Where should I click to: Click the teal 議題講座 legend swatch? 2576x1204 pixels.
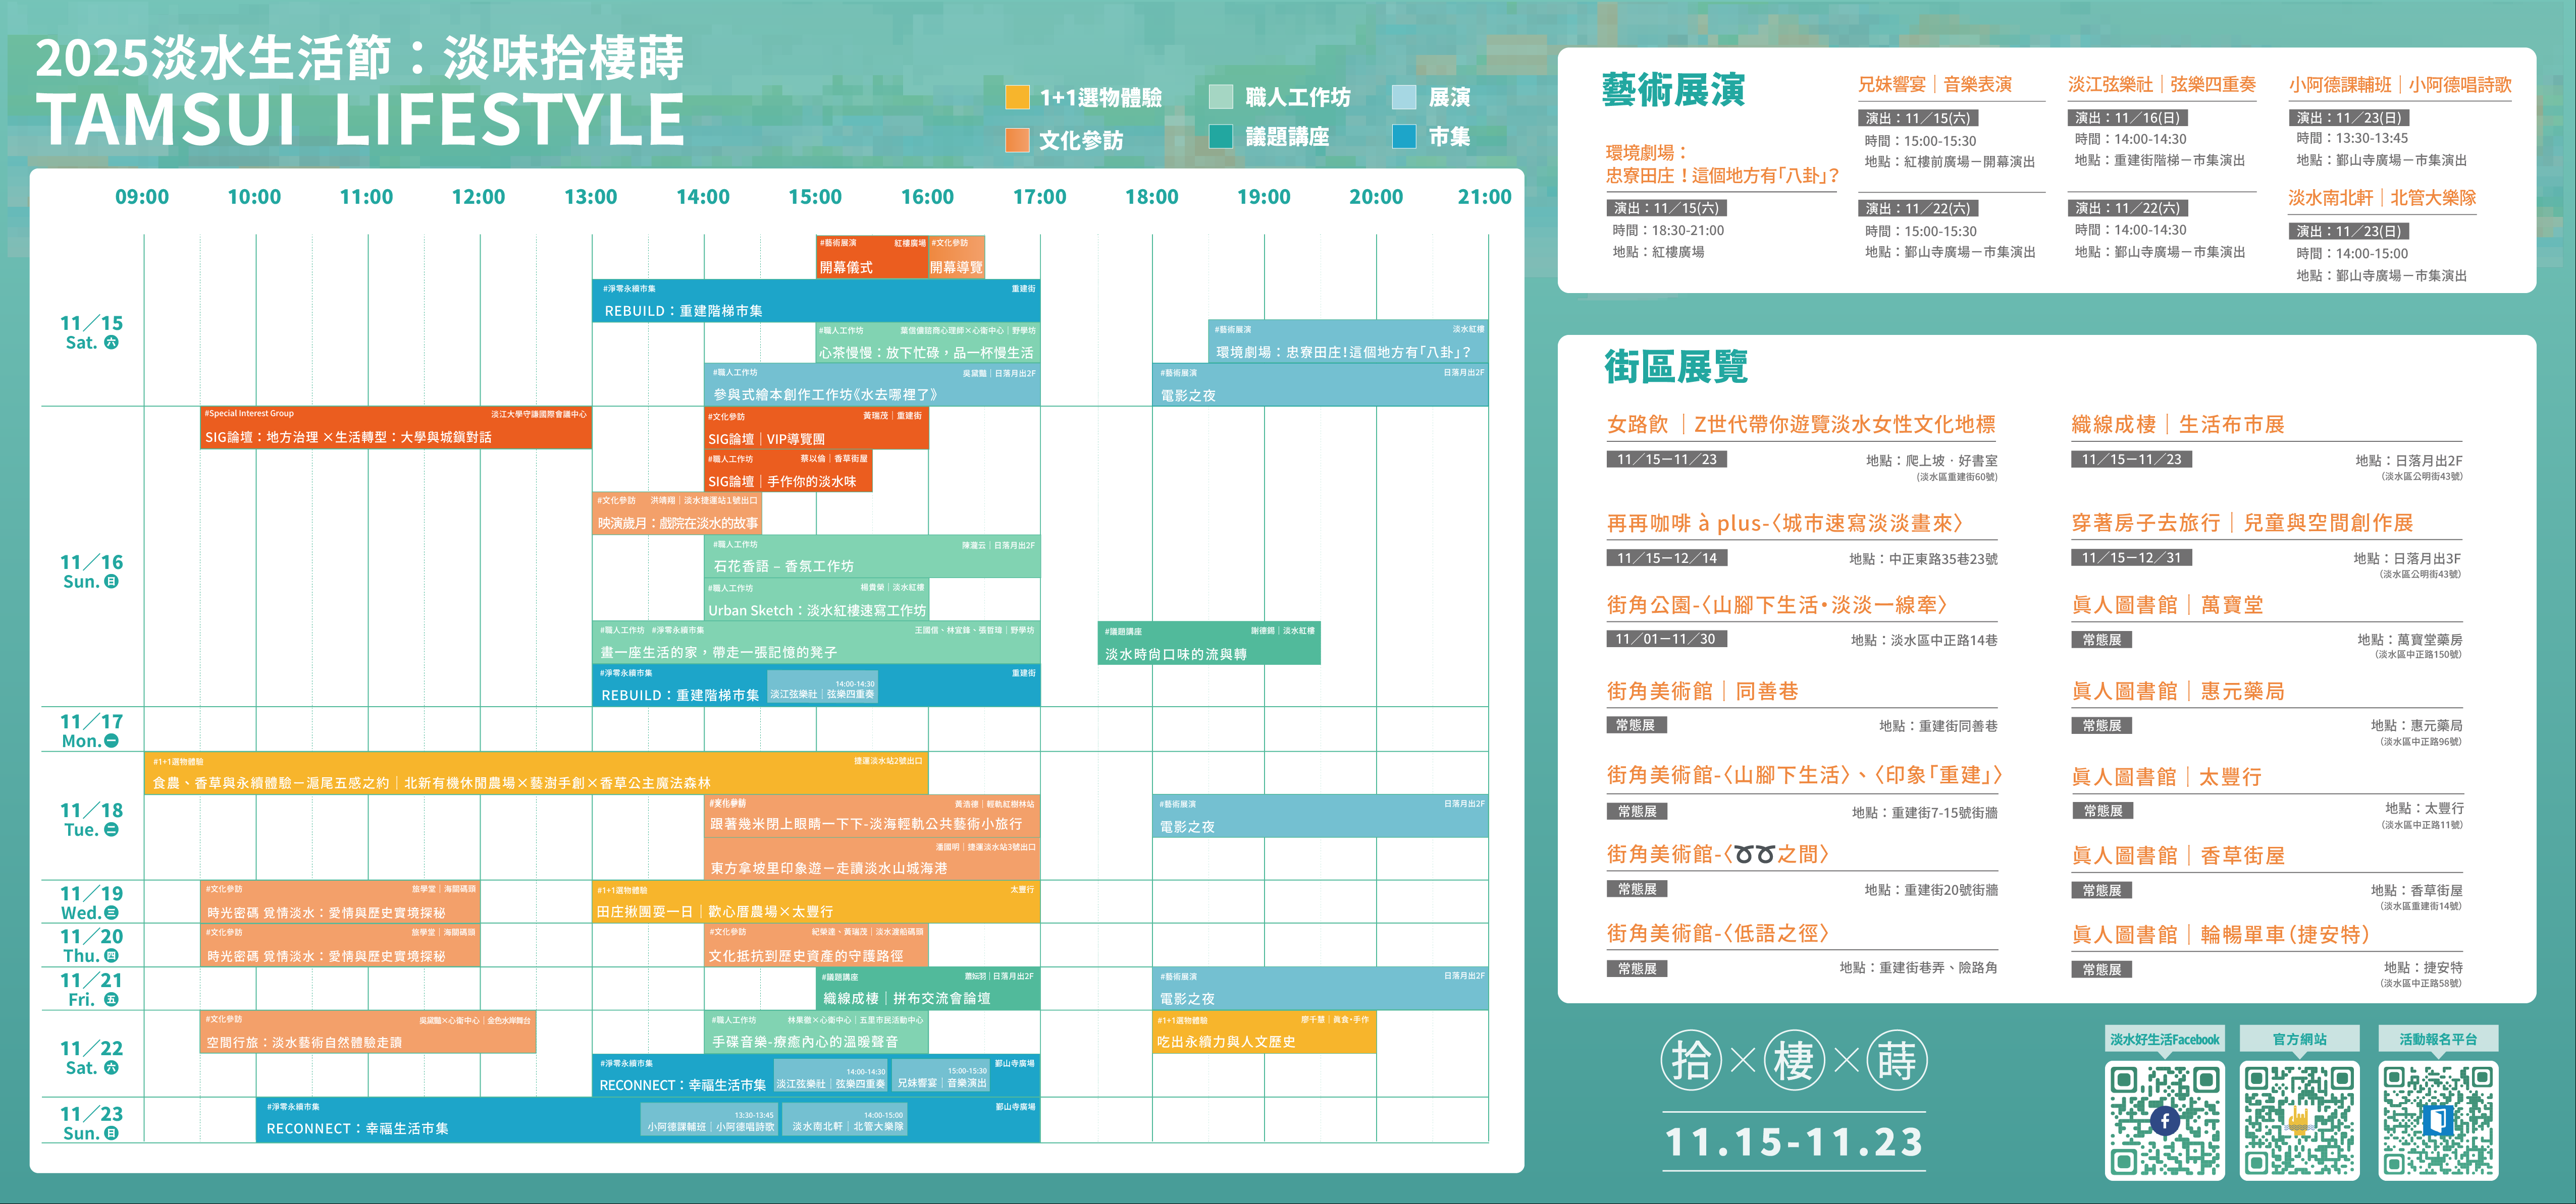click(x=1220, y=136)
